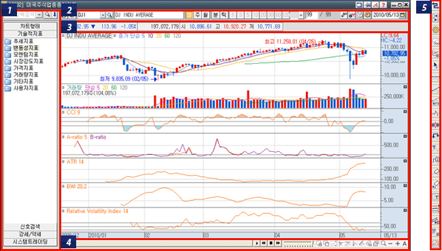Open chart settings gear icon in top toolbar
442x251 pixels.
point(368,15)
